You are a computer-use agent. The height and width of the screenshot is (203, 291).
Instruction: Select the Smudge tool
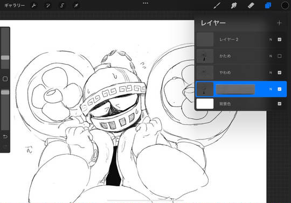(x=234, y=5)
